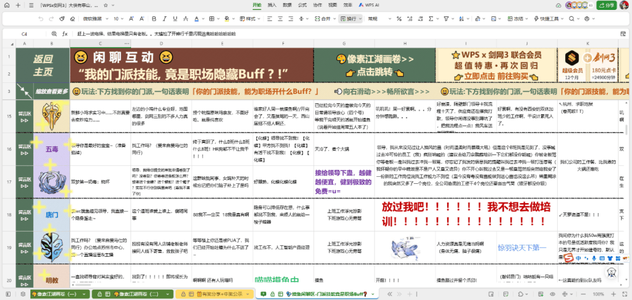Open the 常规 number format dropdown
Screen dimensions: 632x300
[379, 19]
